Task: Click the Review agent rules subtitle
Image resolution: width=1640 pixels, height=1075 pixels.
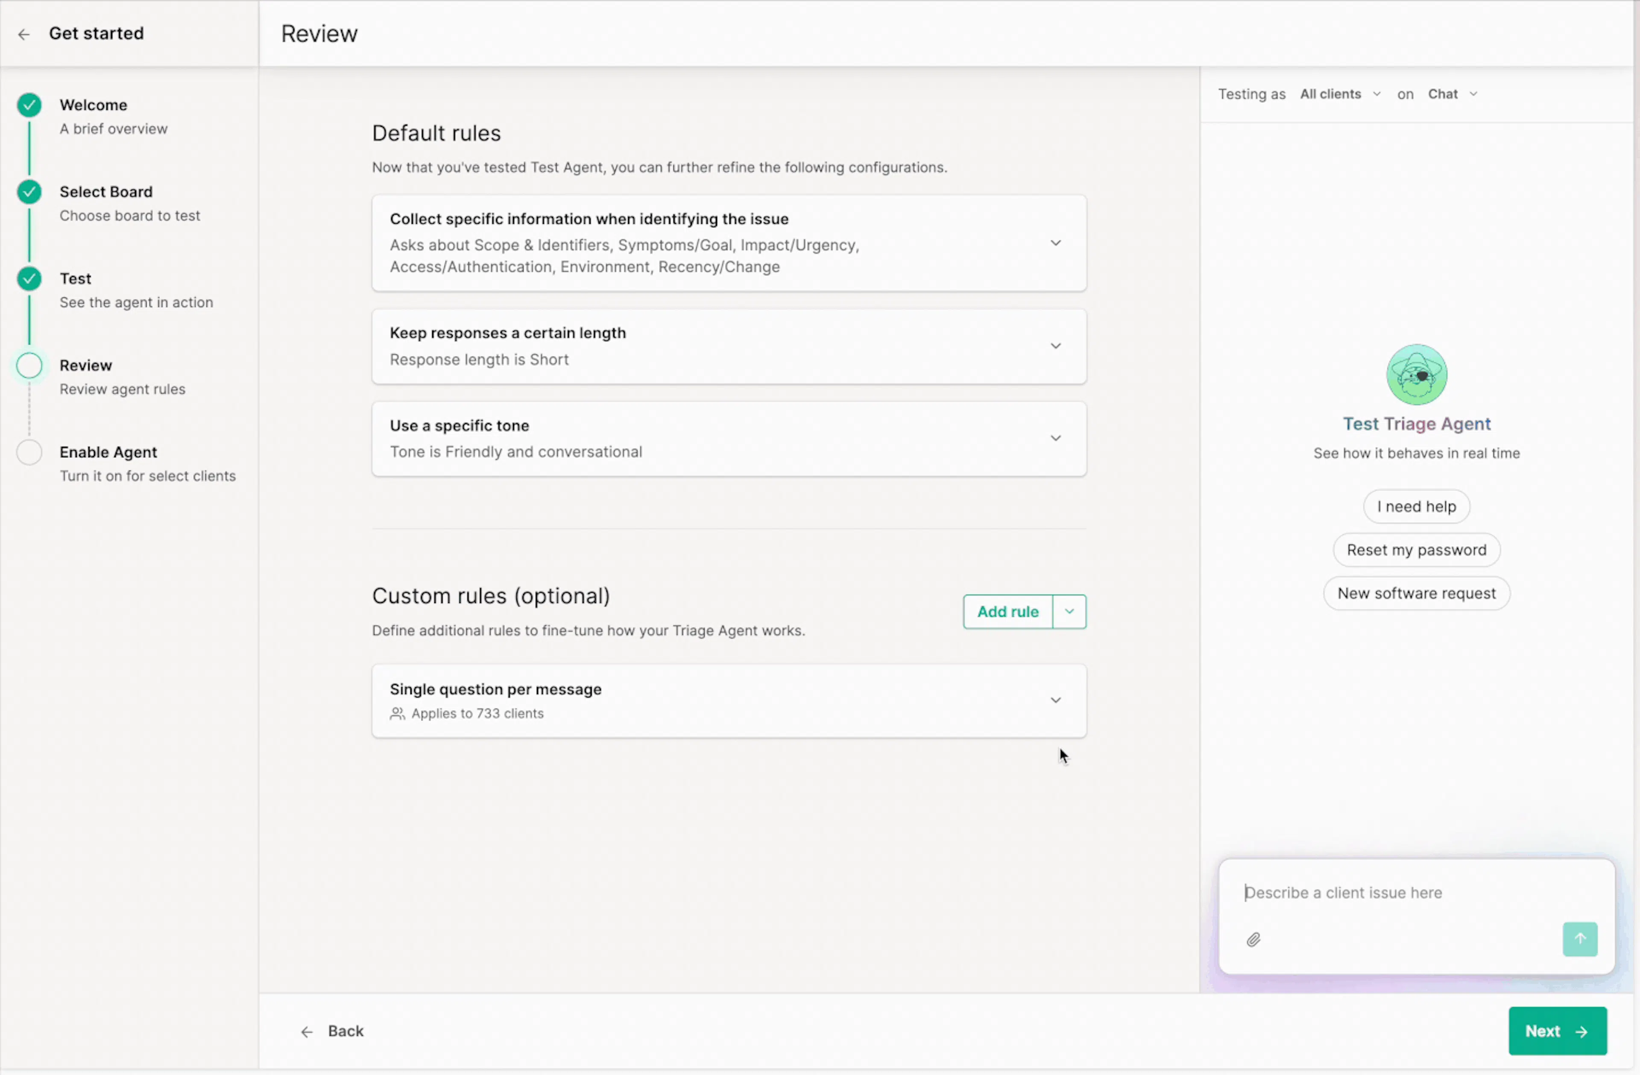Action: (122, 389)
